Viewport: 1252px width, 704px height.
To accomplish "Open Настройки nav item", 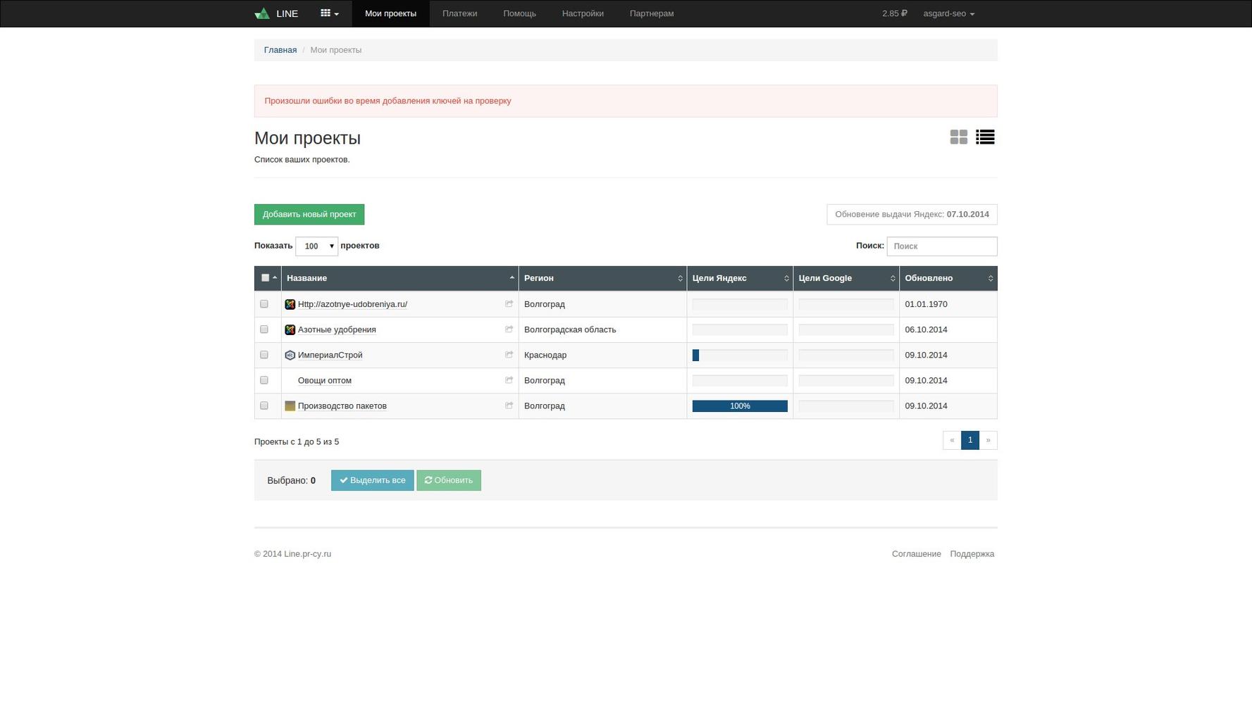I will [x=583, y=13].
